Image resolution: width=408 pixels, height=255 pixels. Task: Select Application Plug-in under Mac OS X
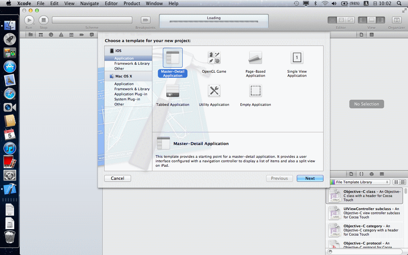point(131,94)
